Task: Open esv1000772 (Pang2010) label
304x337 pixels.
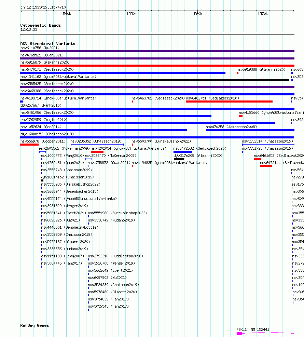Action: click(x=63, y=156)
